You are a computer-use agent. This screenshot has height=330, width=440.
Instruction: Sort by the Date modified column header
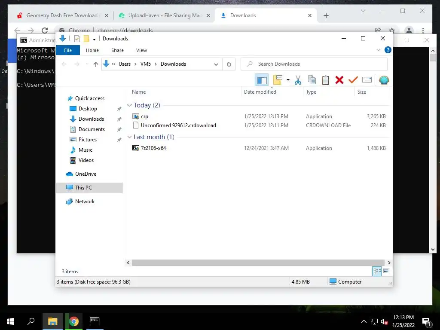[260, 92]
